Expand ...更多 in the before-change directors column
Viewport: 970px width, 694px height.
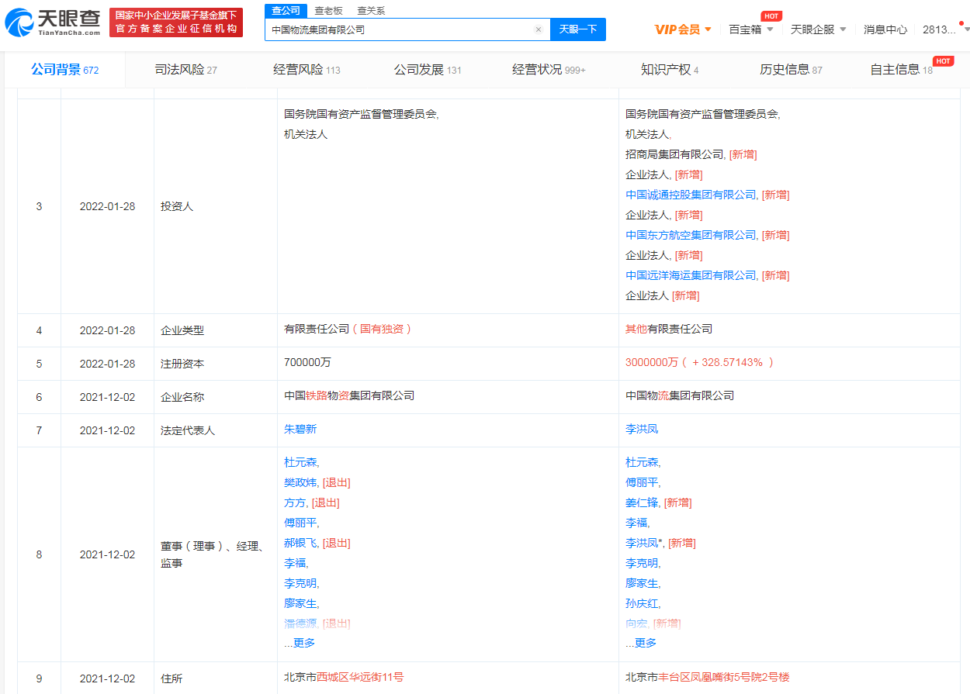coord(300,643)
